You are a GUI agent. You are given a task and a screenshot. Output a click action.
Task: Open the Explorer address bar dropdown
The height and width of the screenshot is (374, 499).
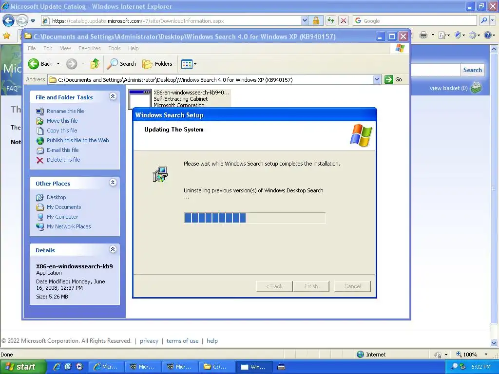[377, 79]
